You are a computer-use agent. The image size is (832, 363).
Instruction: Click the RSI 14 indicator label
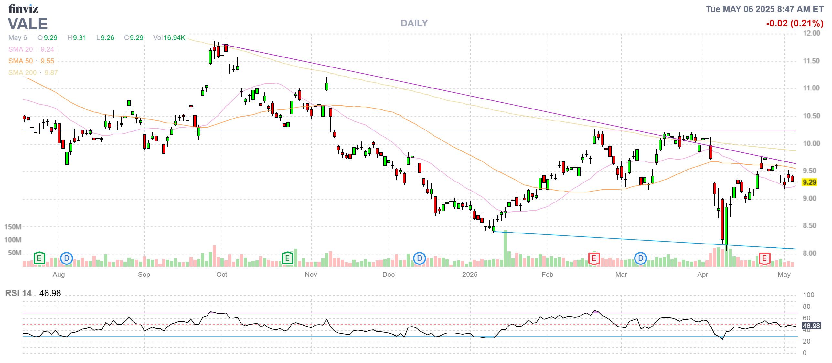[18, 293]
